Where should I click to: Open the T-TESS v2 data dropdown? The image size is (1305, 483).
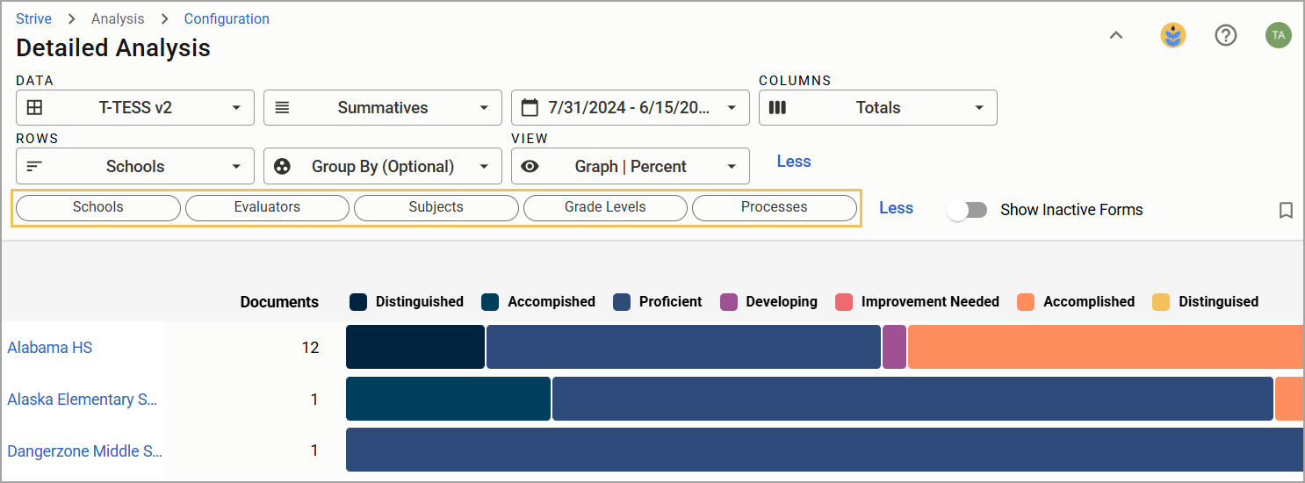135,108
